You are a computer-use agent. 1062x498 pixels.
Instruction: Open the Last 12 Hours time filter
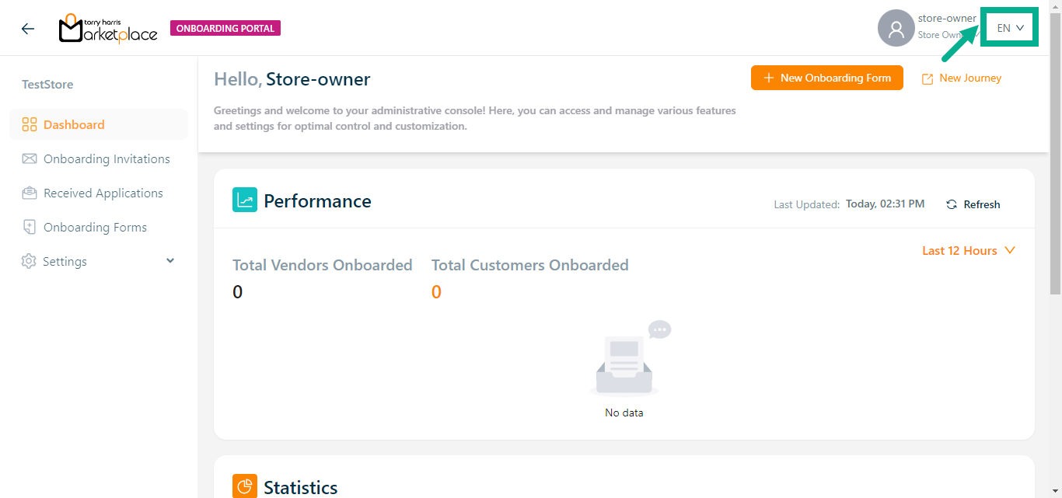tap(969, 251)
